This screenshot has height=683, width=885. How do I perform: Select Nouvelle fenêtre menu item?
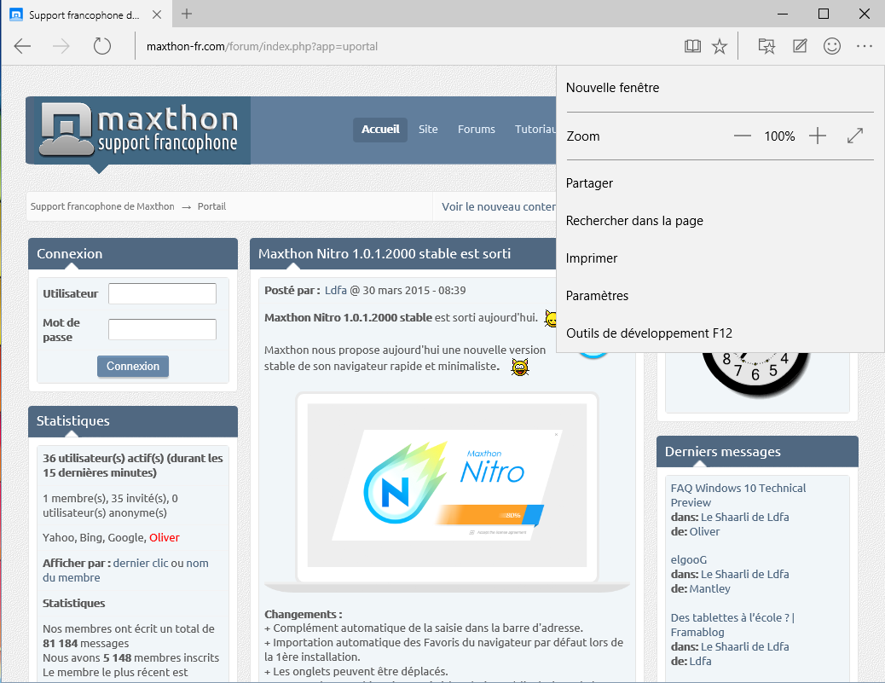point(720,88)
